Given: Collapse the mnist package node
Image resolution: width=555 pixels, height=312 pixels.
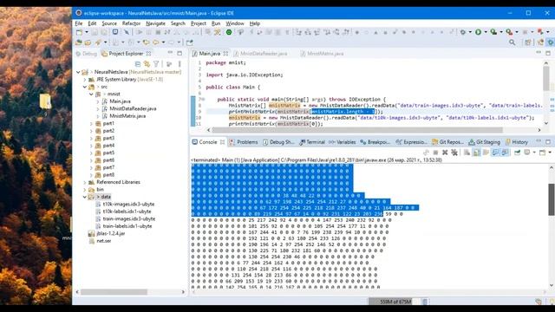Looking at the screenshot, I should pos(91,94).
